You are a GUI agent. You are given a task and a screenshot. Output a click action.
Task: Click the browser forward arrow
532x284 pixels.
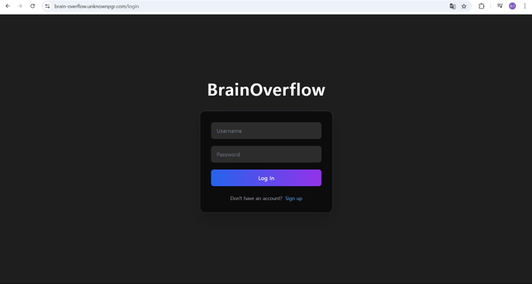(20, 6)
